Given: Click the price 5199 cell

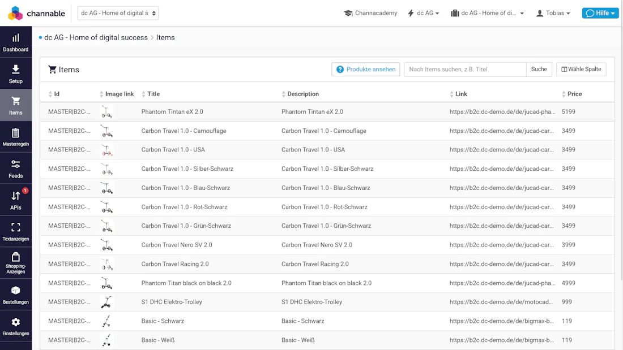Looking at the screenshot, I should coord(568,112).
